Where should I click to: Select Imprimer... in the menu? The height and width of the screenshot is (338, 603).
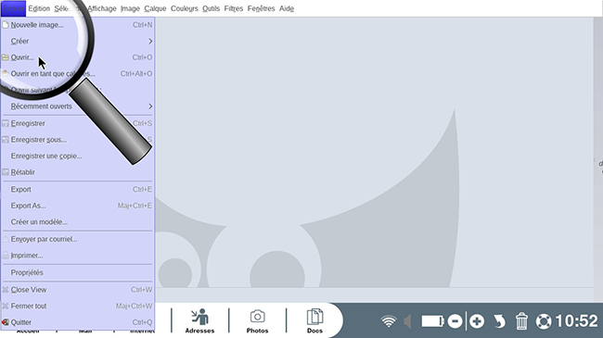[77, 256]
